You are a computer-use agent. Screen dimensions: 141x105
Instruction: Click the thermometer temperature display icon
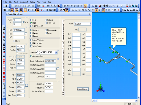(x=117, y=6)
